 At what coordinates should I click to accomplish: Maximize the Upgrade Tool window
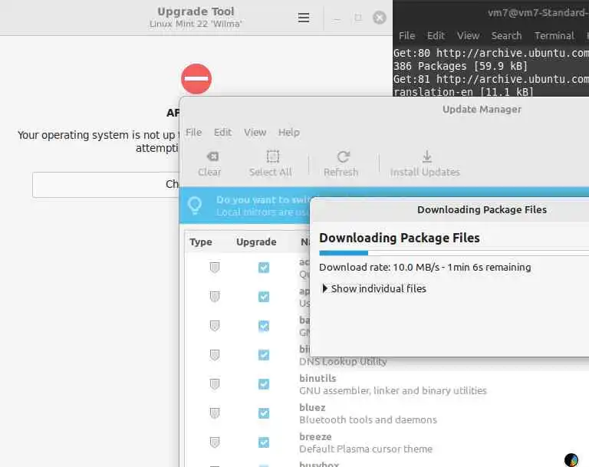tap(358, 18)
